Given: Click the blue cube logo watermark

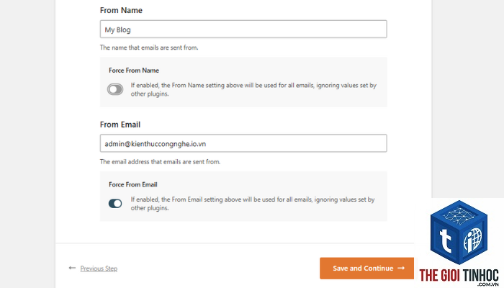Looking at the screenshot, I should 459,232.
